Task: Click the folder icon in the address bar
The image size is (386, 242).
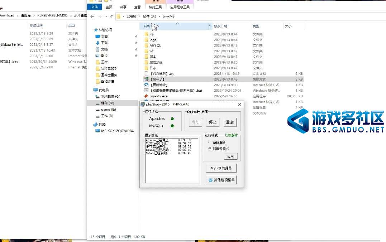Action: point(118,16)
